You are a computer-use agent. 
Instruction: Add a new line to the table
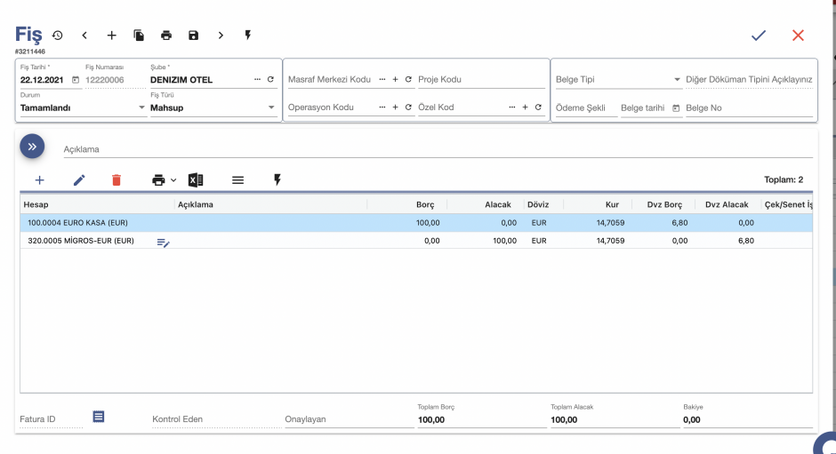click(x=39, y=180)
